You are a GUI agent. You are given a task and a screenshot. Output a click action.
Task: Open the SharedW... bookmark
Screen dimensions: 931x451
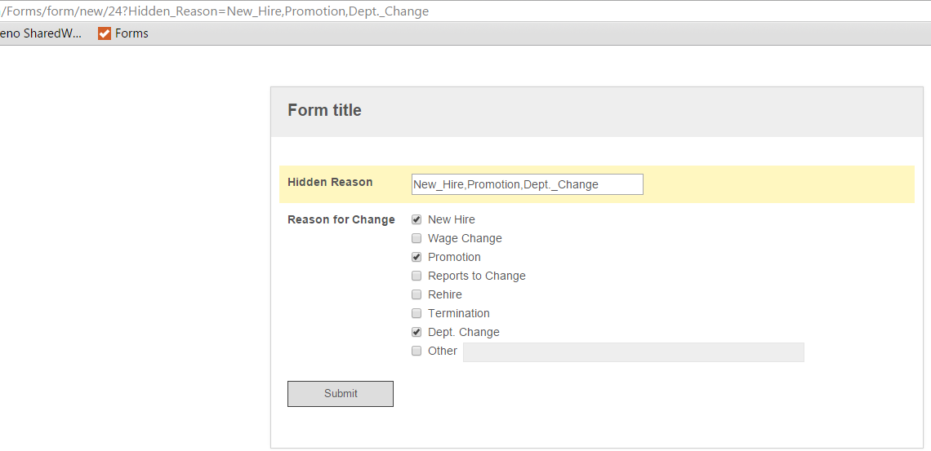point(41,33)
